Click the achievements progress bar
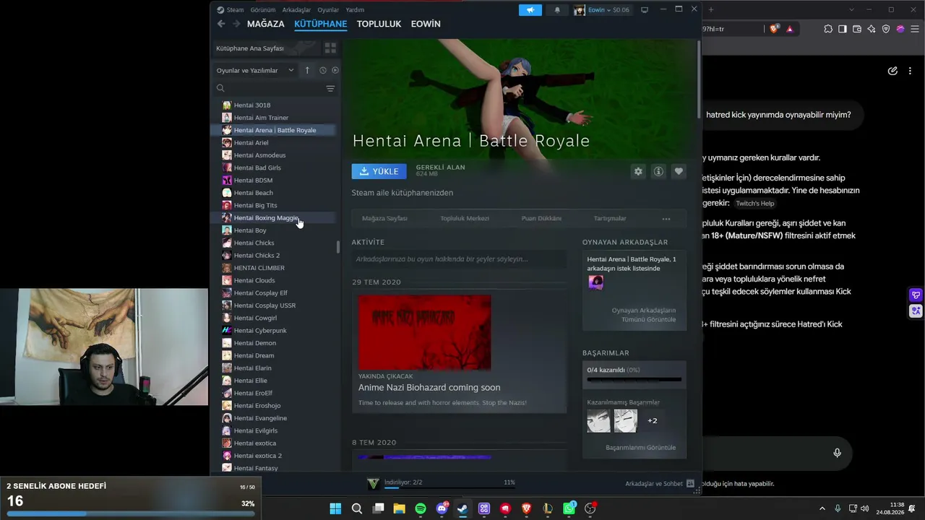925x520 pixels. [634, 379]
